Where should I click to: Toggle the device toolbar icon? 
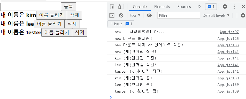coord(121,6)
